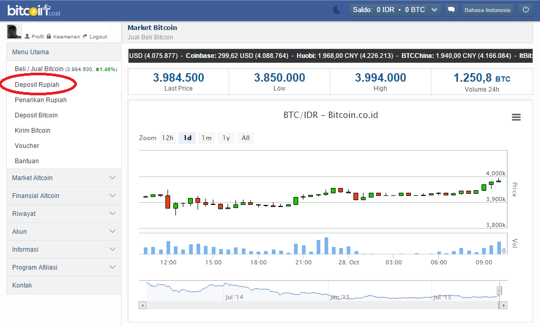The height and width of the screenshot is (326, 540).
Task: Click the profile avatar thumbnail
Action: 14,31
